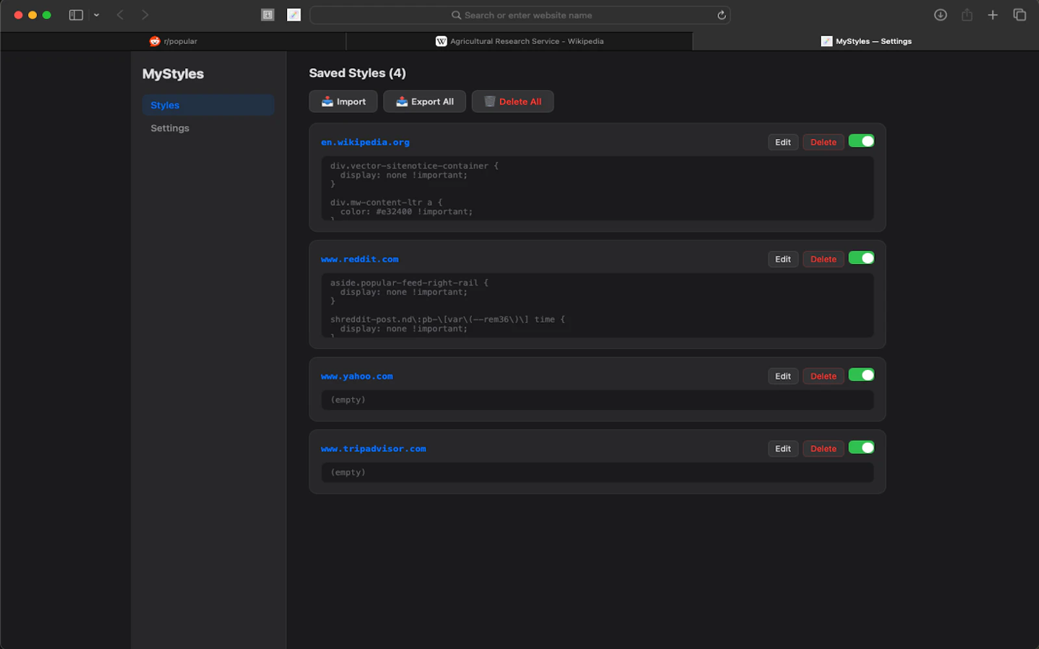The height and width of the screenshot is (649, 1039).
Task: Add a new tab with plus icon
Action: (x=993, y=15)
